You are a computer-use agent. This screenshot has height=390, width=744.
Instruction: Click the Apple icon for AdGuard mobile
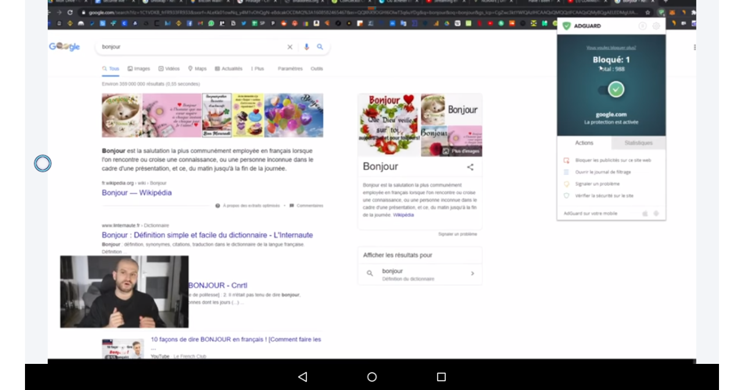[645, 214]
